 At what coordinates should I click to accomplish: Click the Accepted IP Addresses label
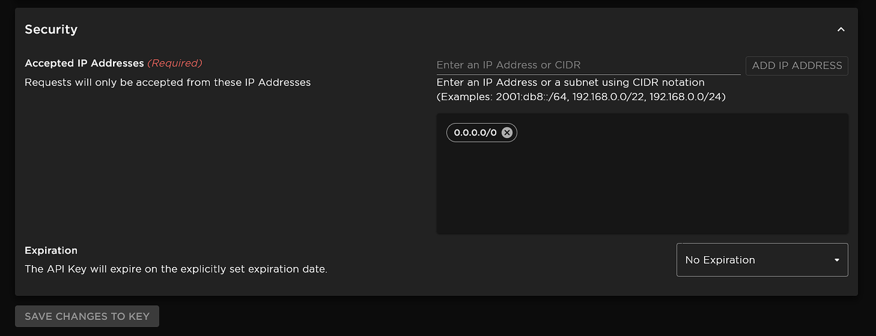(x=84, y=63)
